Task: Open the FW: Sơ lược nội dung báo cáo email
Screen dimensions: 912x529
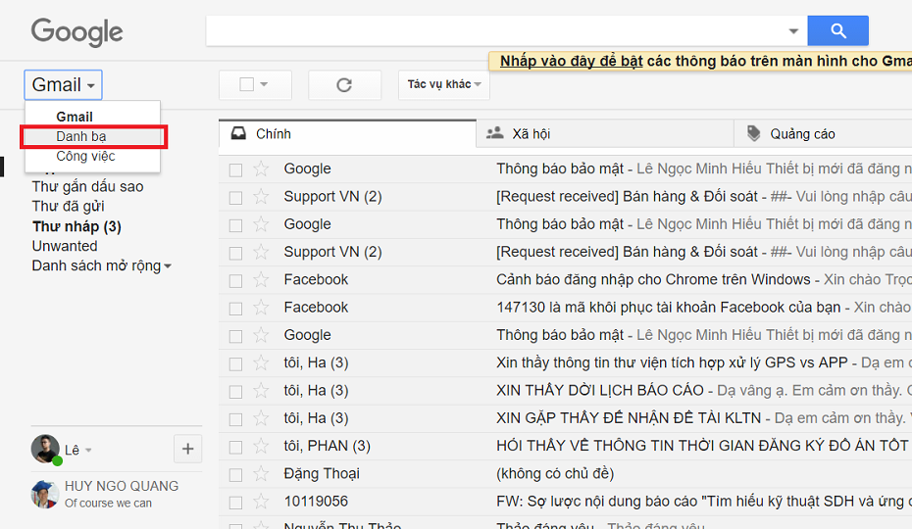Action: 566,502
